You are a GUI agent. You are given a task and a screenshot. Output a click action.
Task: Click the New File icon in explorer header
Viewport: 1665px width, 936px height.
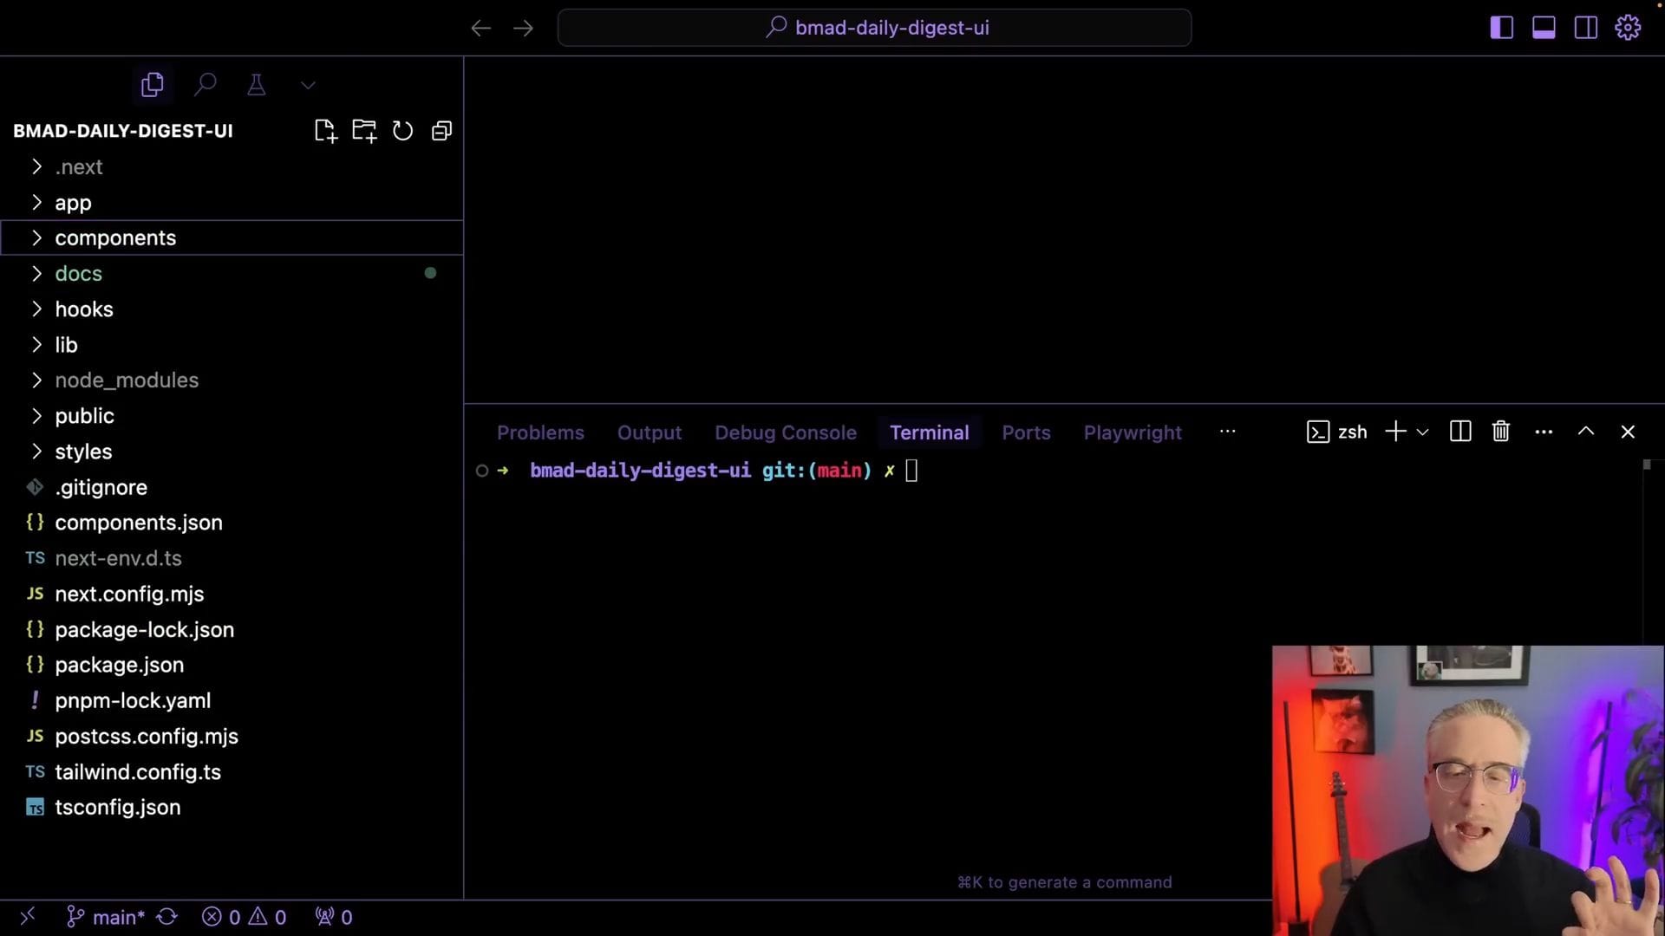325,131
